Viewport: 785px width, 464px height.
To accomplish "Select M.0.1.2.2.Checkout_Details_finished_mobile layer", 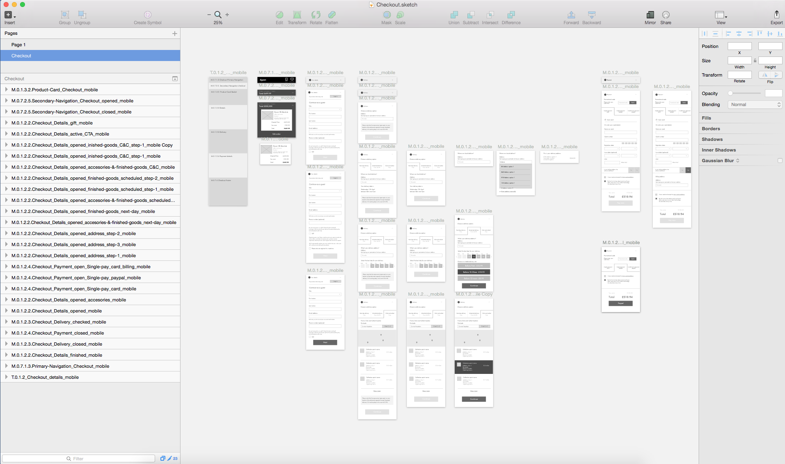I will coord(90,355).
